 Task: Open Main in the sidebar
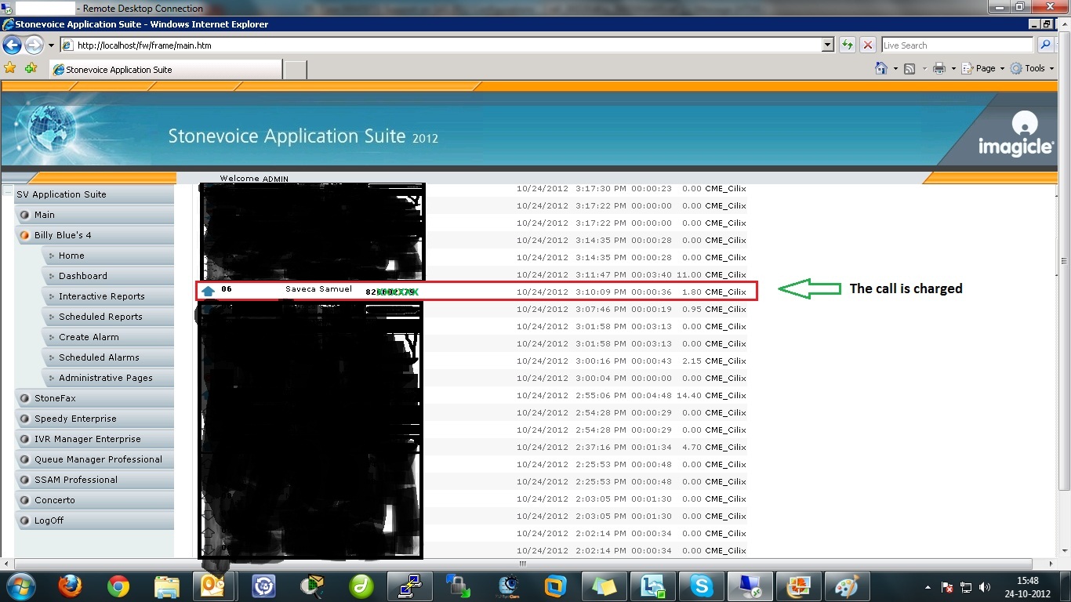click(94, 215)
